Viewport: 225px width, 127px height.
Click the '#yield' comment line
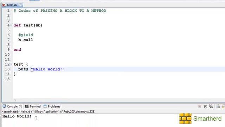click(26, 35)
